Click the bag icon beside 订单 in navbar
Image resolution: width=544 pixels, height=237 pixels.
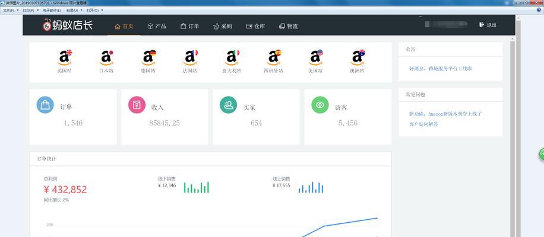pos(183,26)
